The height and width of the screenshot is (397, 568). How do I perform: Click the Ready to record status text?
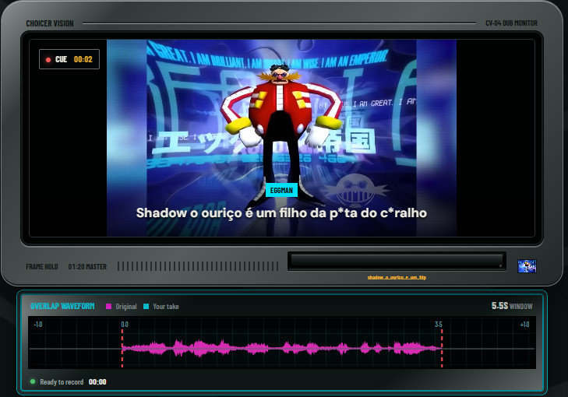(62, 381)
